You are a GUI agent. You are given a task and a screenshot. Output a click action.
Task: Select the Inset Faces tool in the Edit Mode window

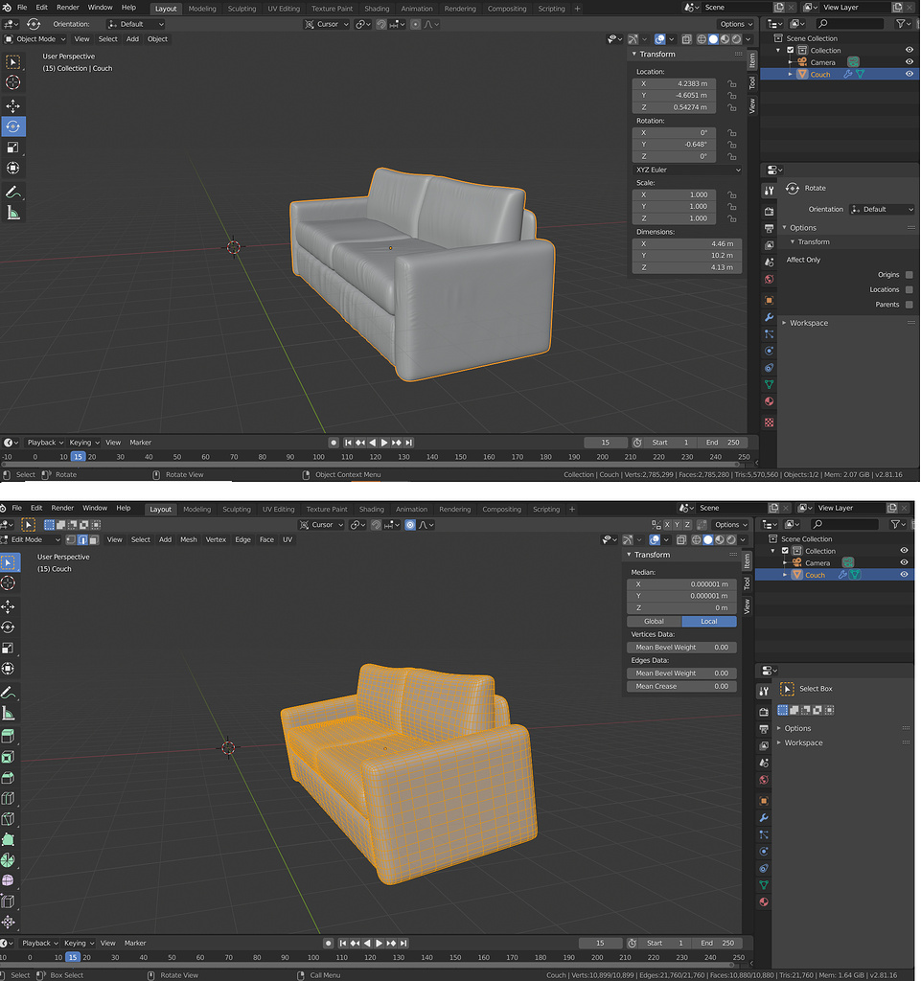coord(8,757)
